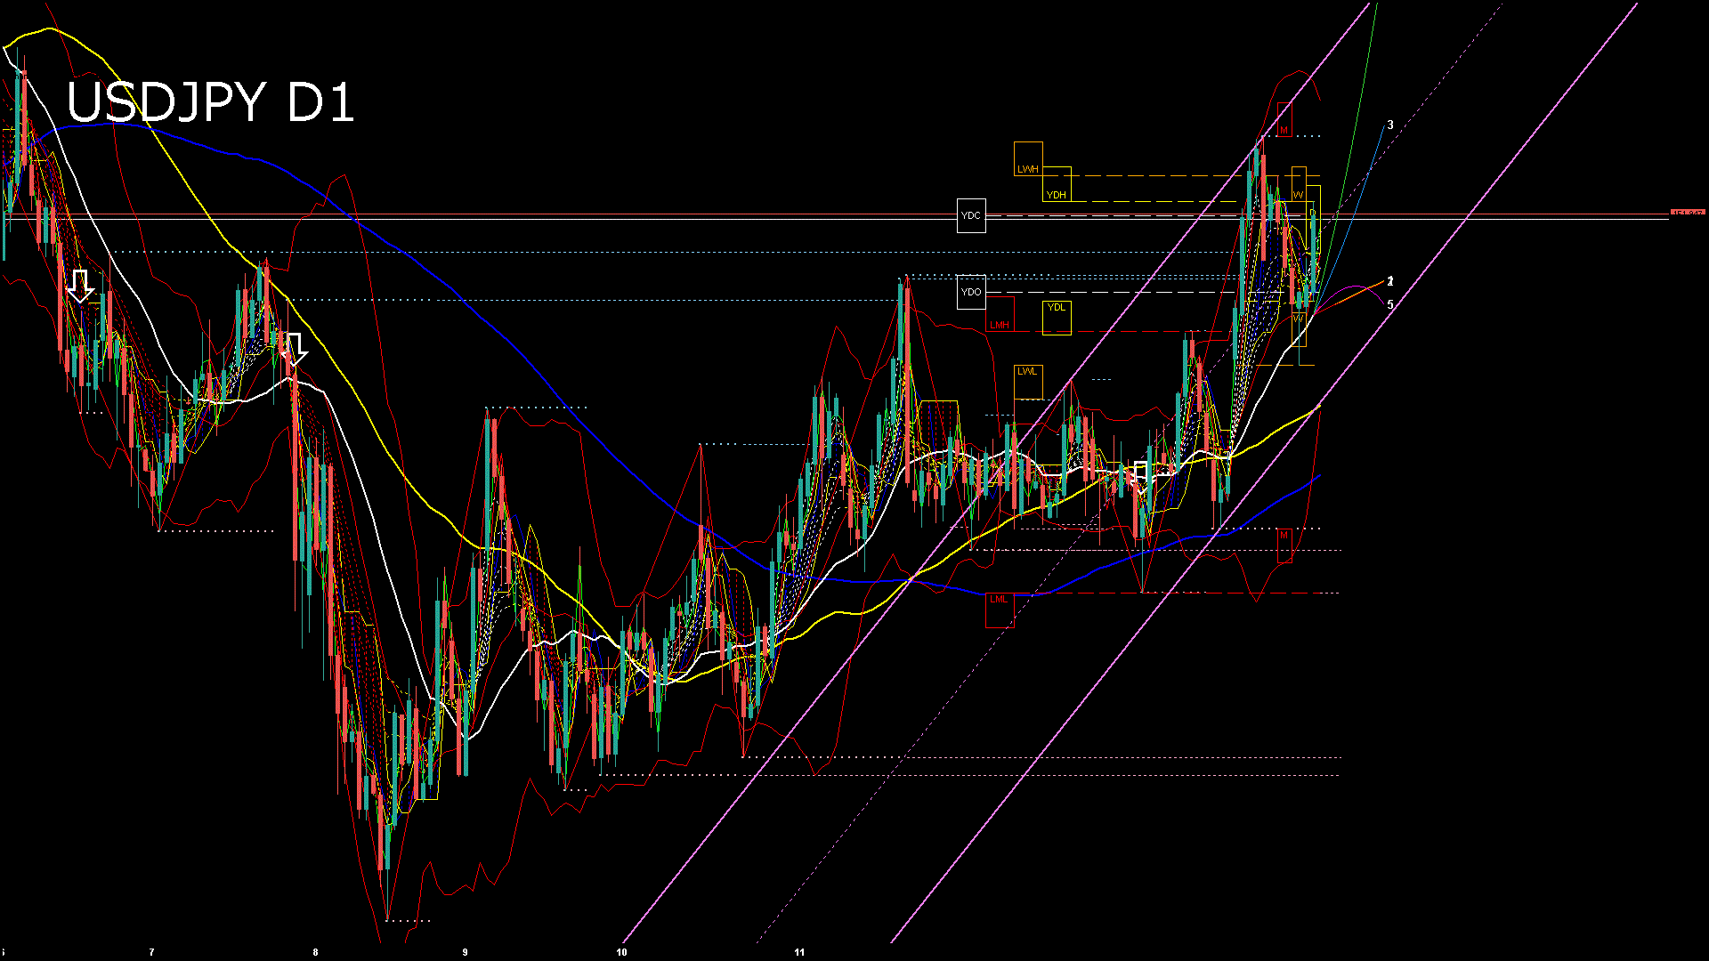Image resolution: width=1709 pixels, height=961 pixels.
Task: Click the first white down arrow marker
Action: click(81, 286)
